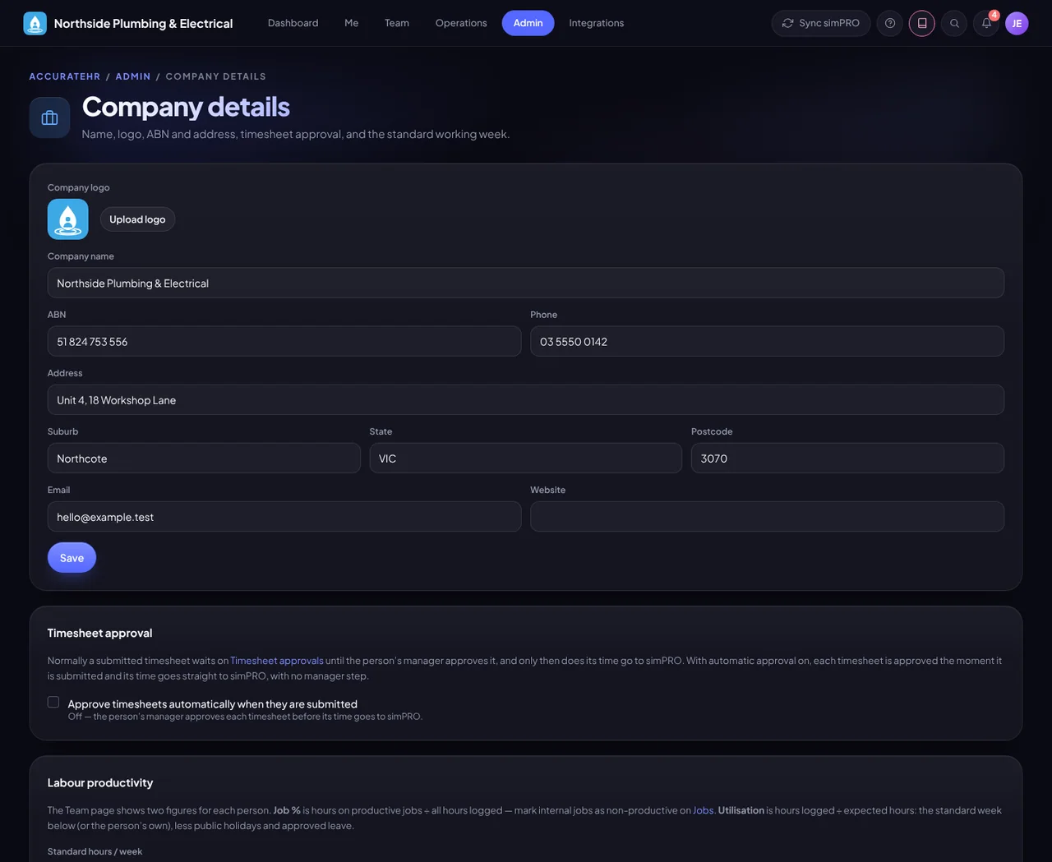The image size is (1052, 862).
Task: Save the company details
Action: [72, 558]
